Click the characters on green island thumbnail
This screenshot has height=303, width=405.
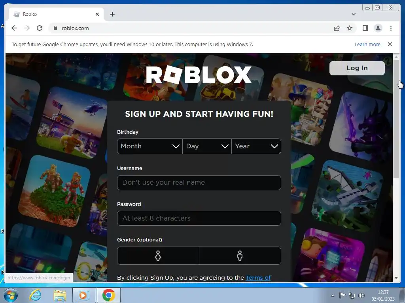coord(54,191)
